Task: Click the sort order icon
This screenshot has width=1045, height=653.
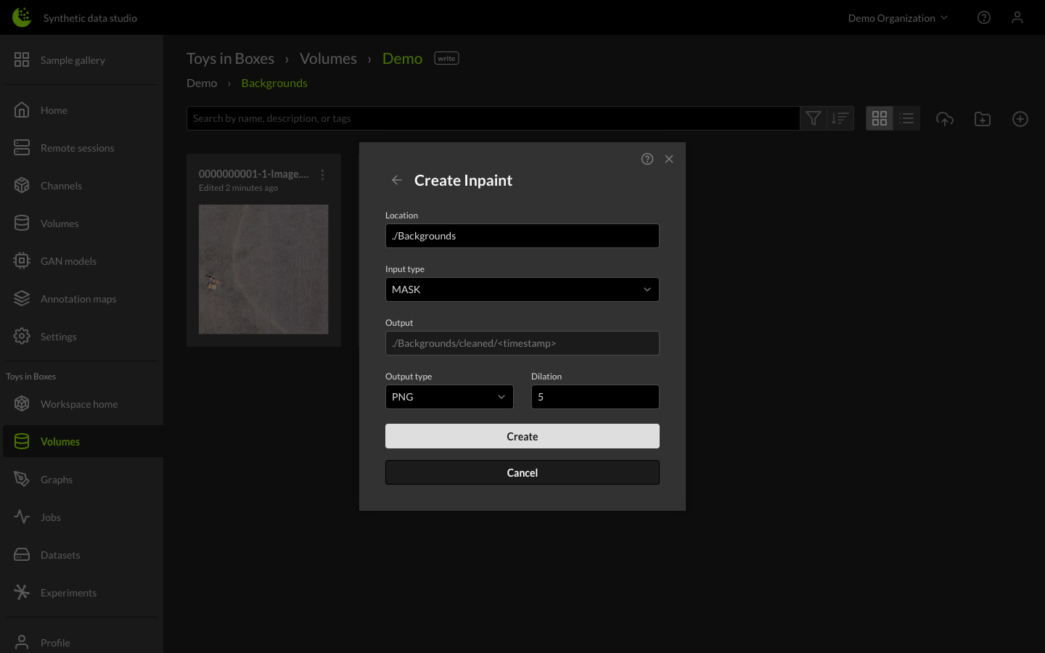Action: coord(840,118)
